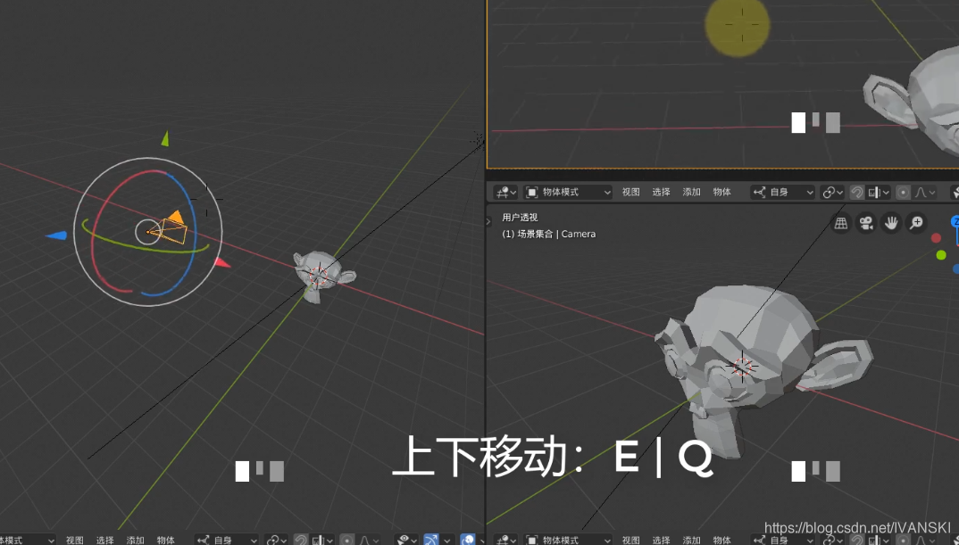This screenshot has width=959, height=545.
Task: Toggle proportional editing in left viewport header
Action: point(346,541)
